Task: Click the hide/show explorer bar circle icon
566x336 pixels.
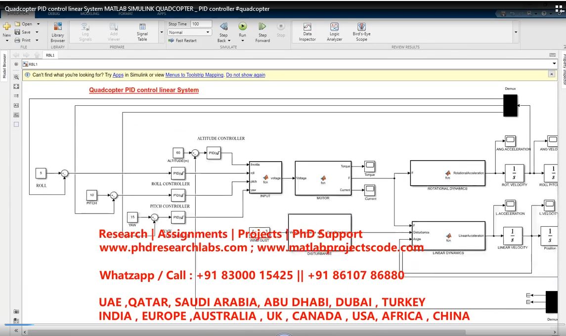Action: coord(16,64)
